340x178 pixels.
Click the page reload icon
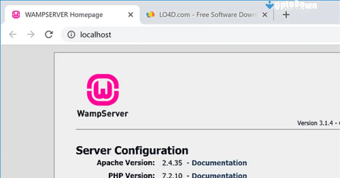49,34
